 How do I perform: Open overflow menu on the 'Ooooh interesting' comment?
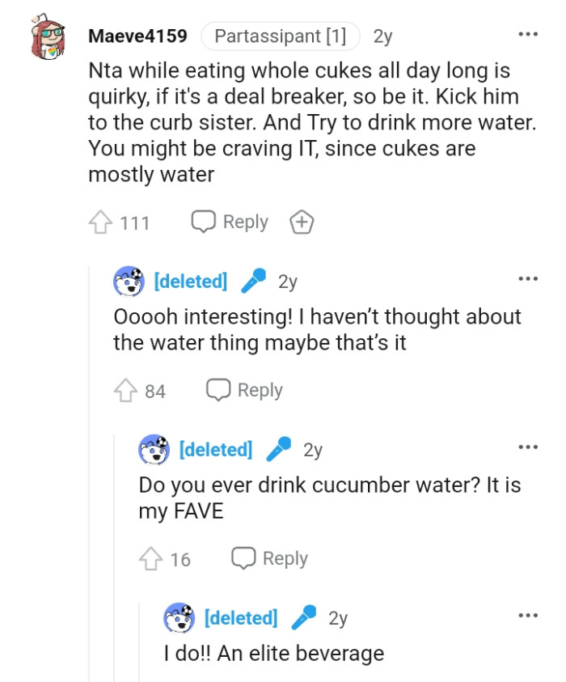(x=527, y=277)
